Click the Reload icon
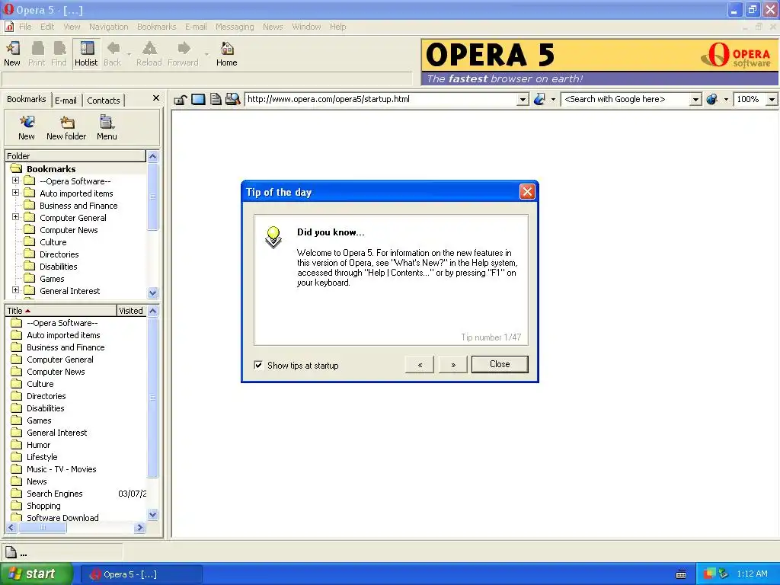Screen dimensions: 780x585 click(149, 54)
